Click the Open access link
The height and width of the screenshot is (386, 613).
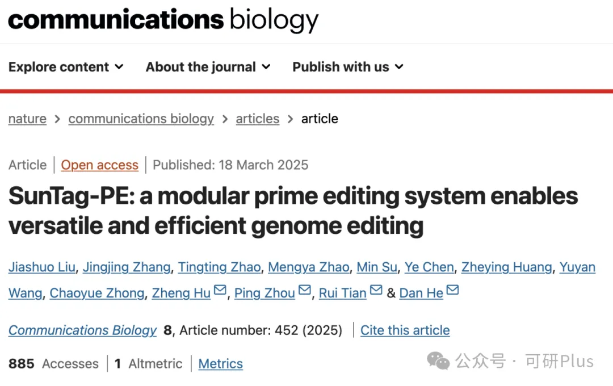[100, 165]
